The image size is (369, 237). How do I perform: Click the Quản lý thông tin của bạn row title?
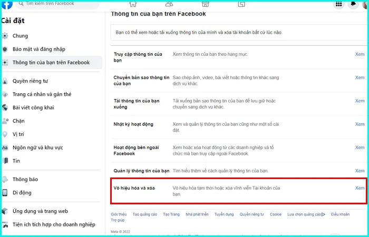[x=141, y=171]
